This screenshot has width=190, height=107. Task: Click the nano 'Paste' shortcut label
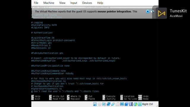92,99
